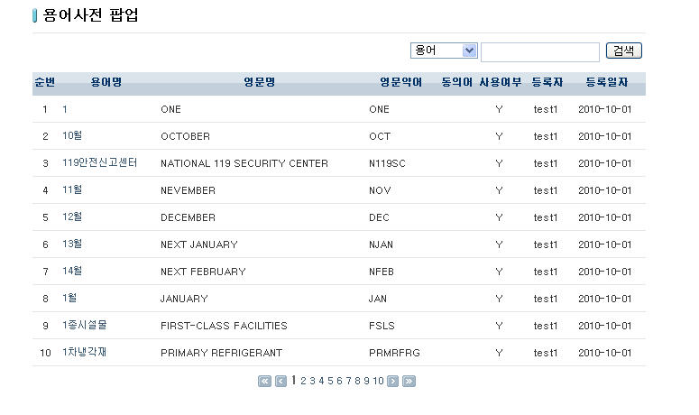Go to next page of results
This screenshot has width=699, height=415.
click(392, 382)
